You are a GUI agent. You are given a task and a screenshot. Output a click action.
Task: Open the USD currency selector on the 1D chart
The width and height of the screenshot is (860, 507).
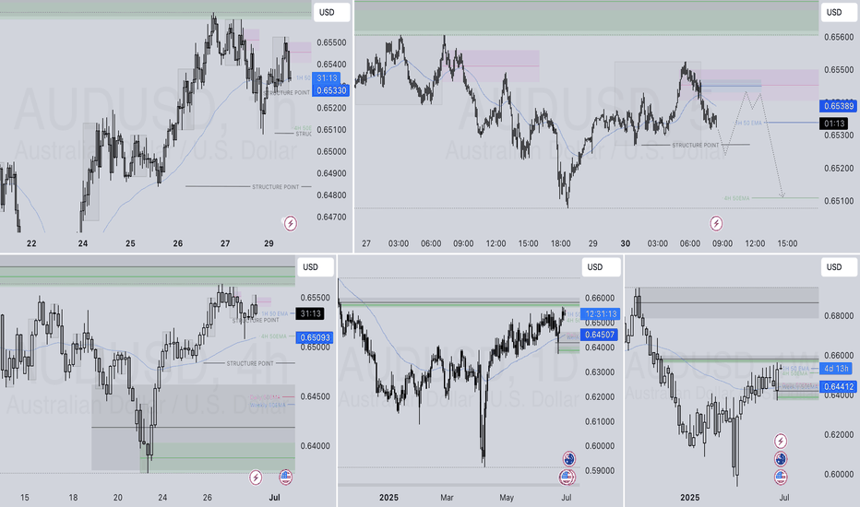point(601,267)
